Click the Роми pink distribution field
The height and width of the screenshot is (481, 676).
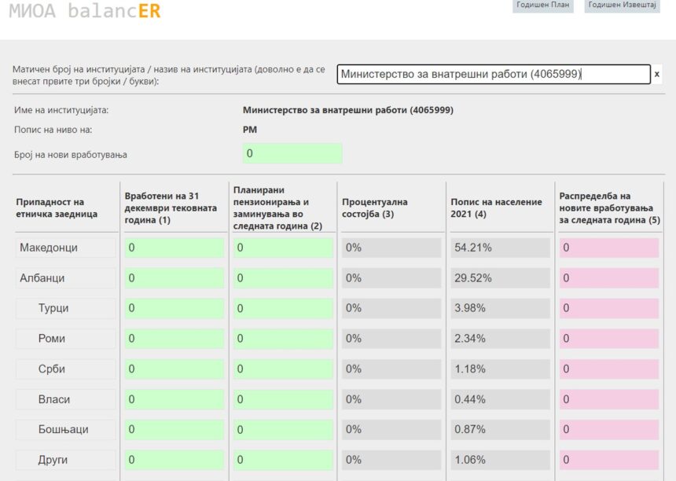(x=608, y=339)
